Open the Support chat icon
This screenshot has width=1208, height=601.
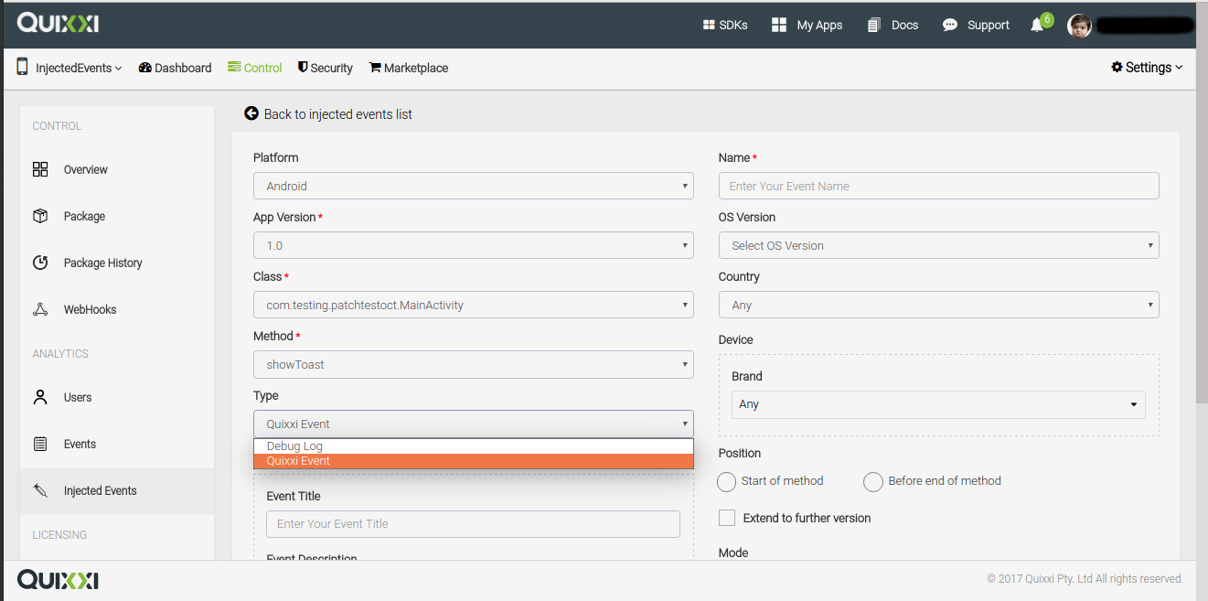coord(950,25)
